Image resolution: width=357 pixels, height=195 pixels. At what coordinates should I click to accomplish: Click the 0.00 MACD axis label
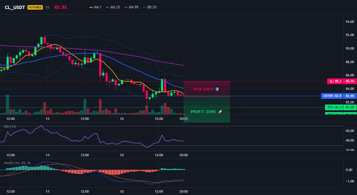coord(349,170)
